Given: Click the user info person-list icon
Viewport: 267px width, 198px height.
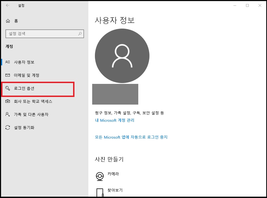Looking at the screenshot, I should pyautogui.click(x=8, y=62).
